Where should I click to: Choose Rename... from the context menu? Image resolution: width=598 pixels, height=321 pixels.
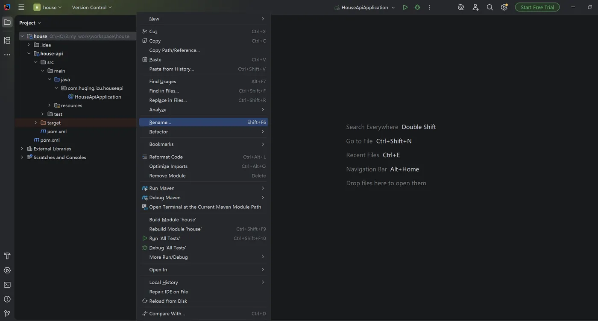pyautogui.click(x=203, y=122)
